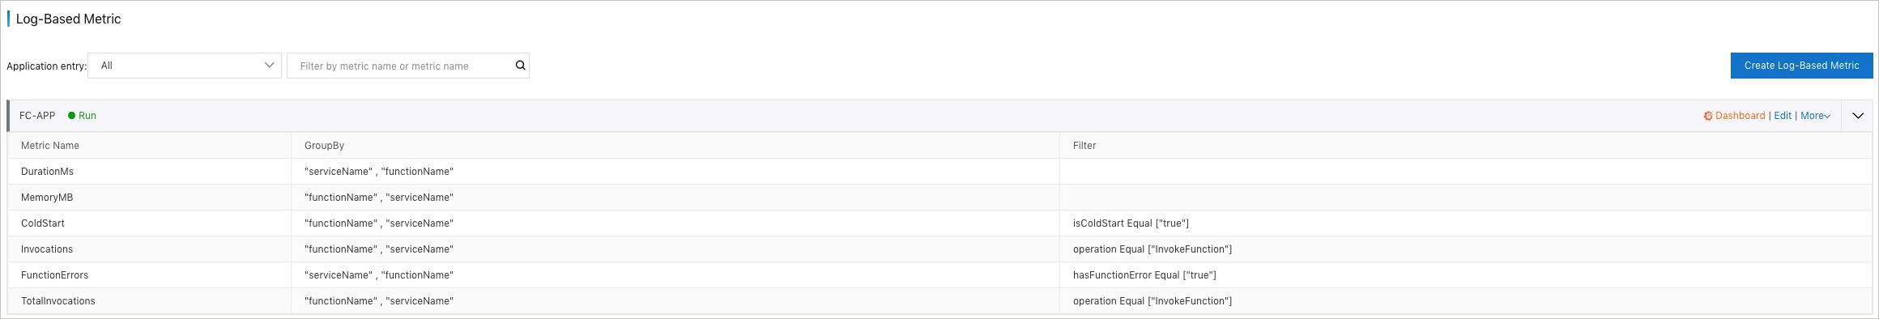Click the Metric Name column header
The width and height of the screenshot is (1879, 319).
pyautogui.click(x=50, y=146)
